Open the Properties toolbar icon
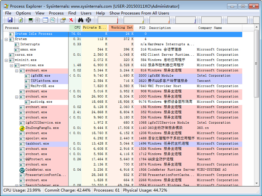The height and width of the screenshot is (196, 262). (x=63, y=20)
